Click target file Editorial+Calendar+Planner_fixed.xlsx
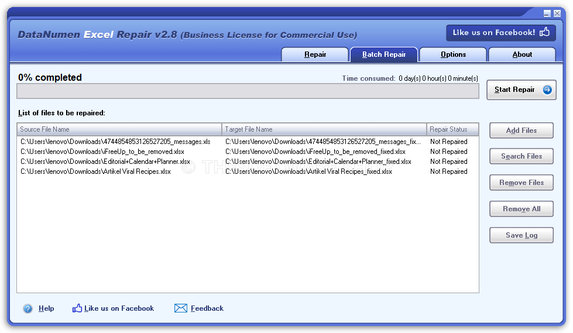This screenshot has height=333, width=573. click(x=318, y=162)
